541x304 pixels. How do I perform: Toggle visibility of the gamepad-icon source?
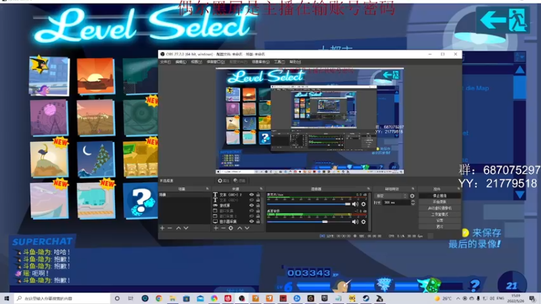tap(252, 205)
